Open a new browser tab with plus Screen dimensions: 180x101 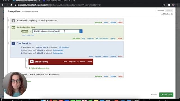(74, 1)
